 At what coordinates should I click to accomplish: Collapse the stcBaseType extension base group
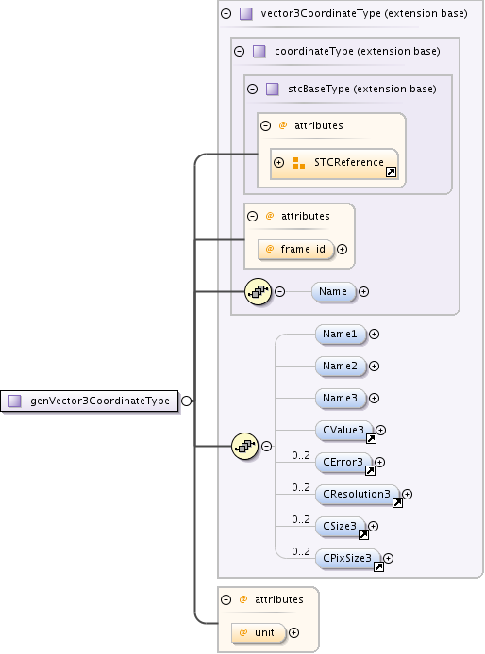(252, 89)
